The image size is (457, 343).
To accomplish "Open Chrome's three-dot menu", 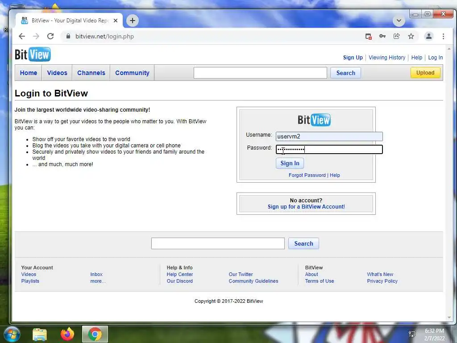I will click(x=443, y=36).
